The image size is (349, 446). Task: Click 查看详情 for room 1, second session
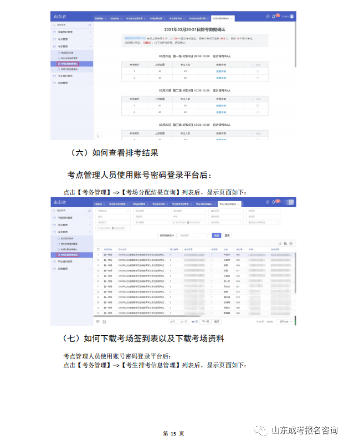[221, 105]
